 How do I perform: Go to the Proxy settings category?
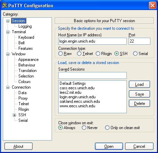point(23,98)
